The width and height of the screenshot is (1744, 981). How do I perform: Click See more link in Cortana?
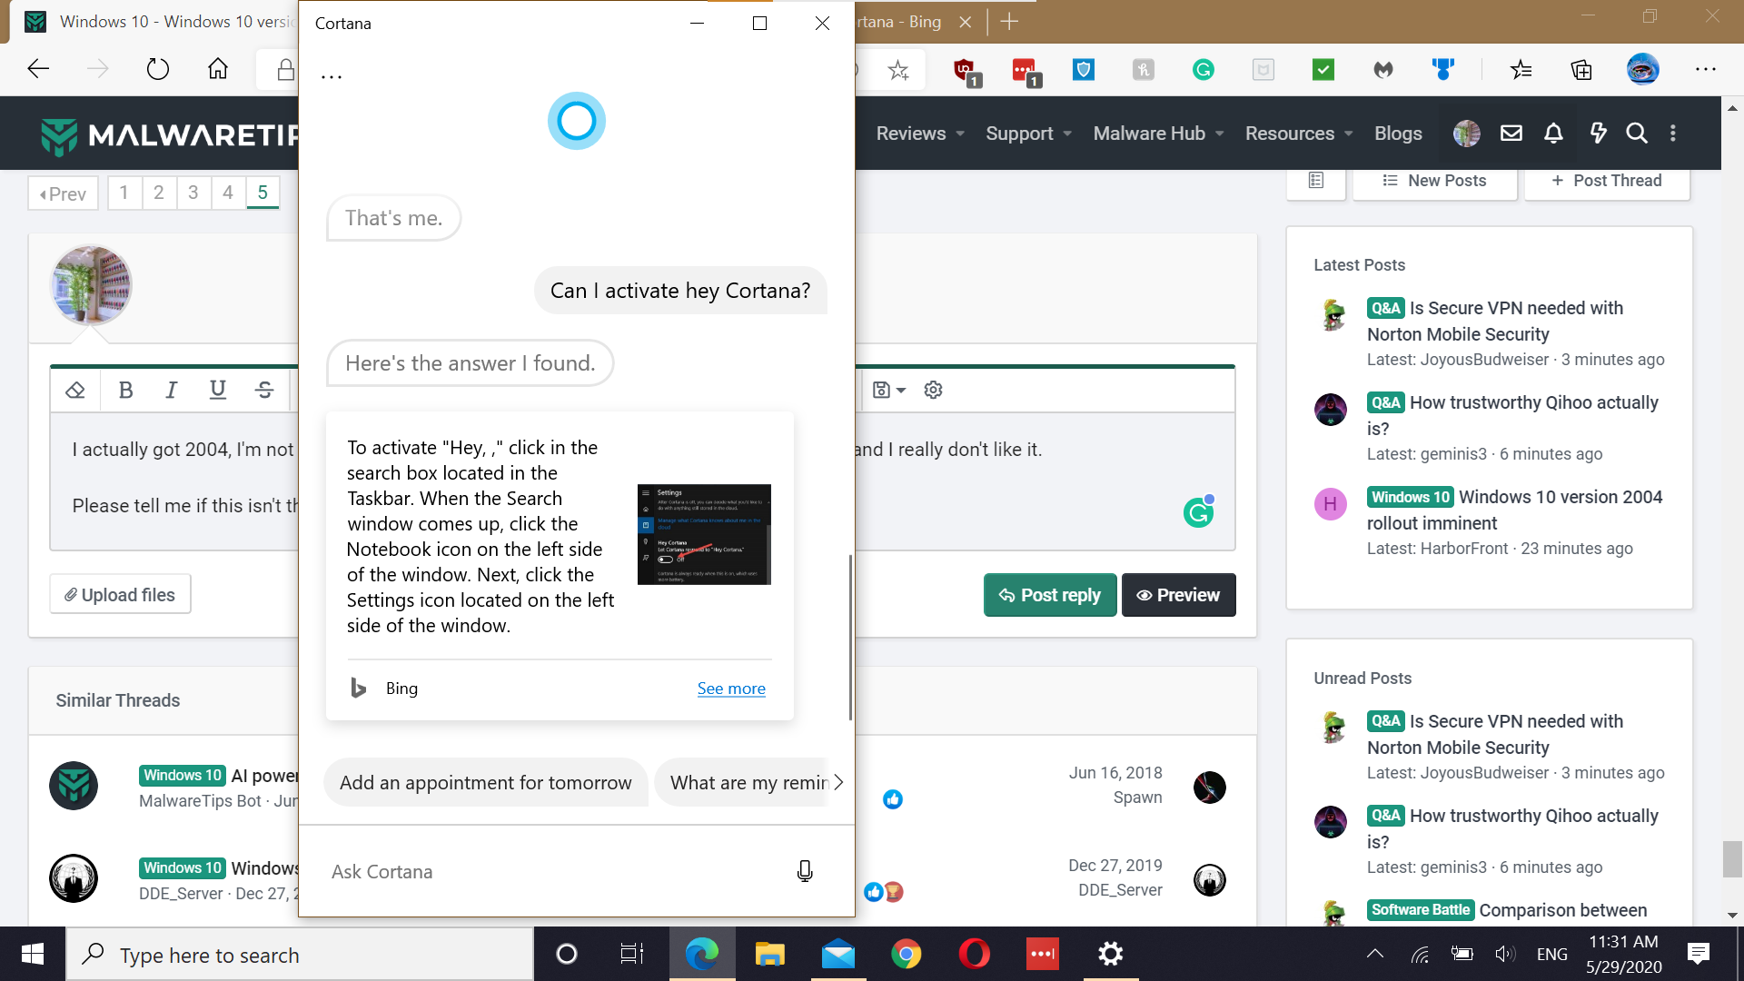click(730, 689)
